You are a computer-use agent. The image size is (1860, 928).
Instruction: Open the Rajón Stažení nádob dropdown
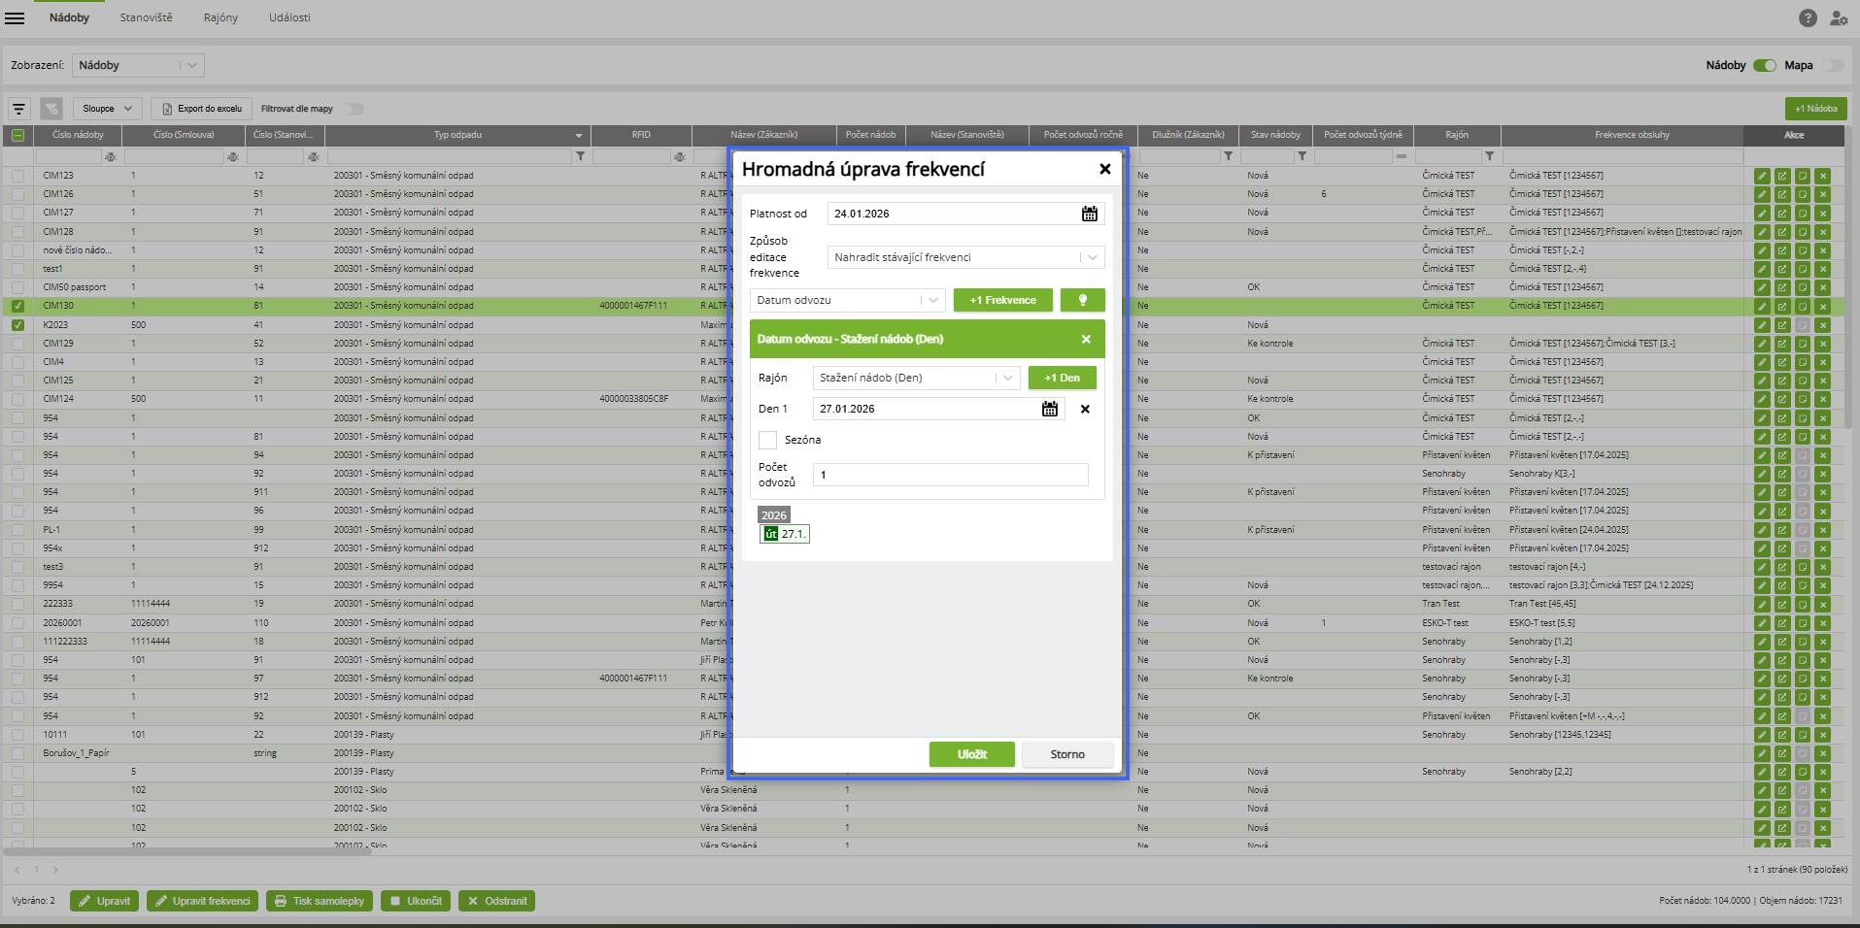click(1007, 378)
